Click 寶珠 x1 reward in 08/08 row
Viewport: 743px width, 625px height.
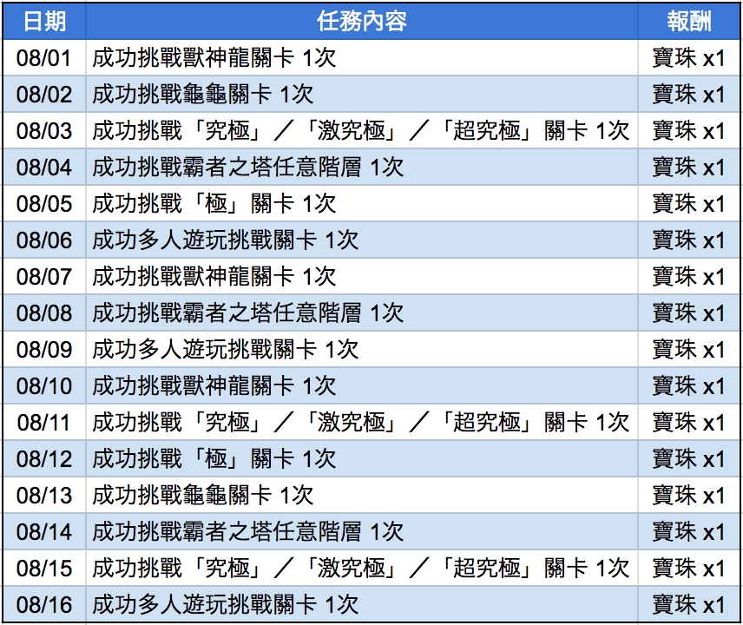point(688,313)
